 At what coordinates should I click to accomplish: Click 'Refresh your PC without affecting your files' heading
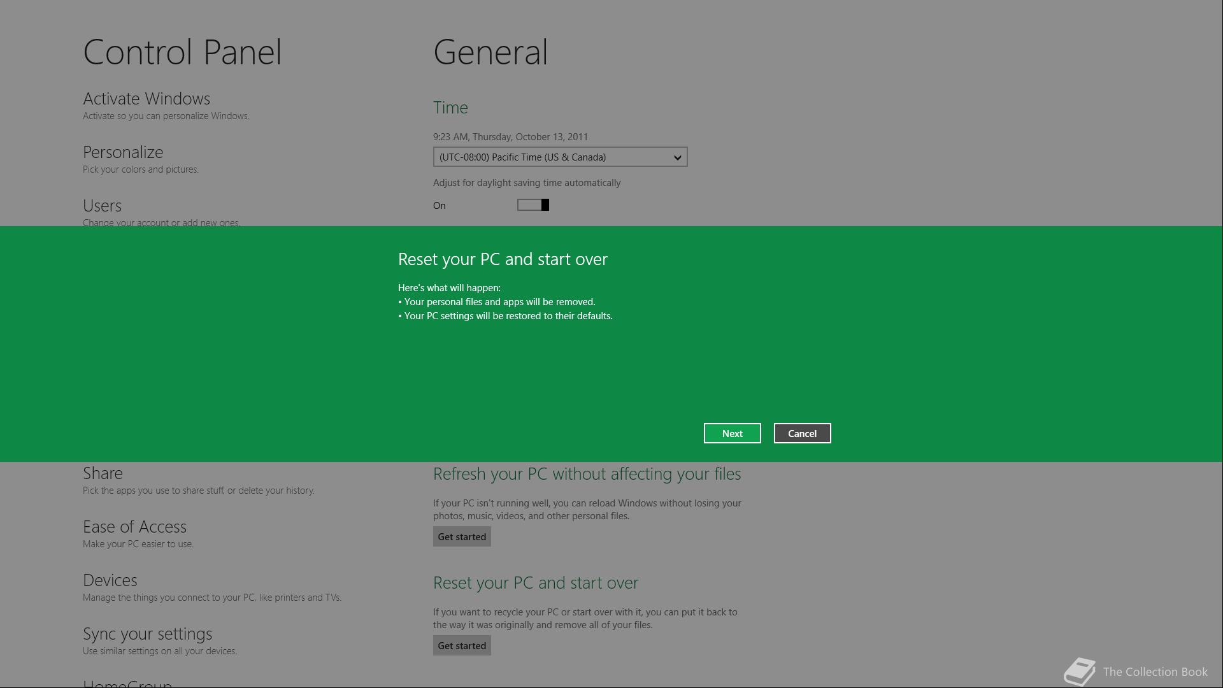(x=587, y=474)
